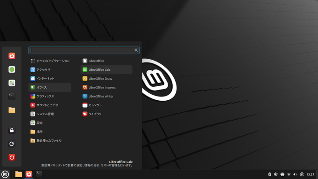This screenshot has height=179, width=318.
Task: Launch Software Manager in the favorites sidebar
Action: pos(12,69)
